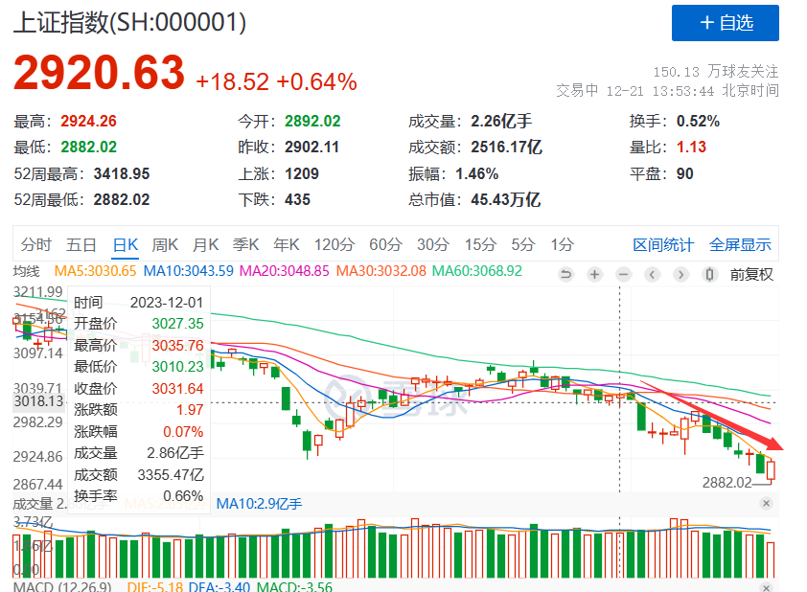Select the 五日 five-day tab
807x592 pixels.
(x=81, y=244)
